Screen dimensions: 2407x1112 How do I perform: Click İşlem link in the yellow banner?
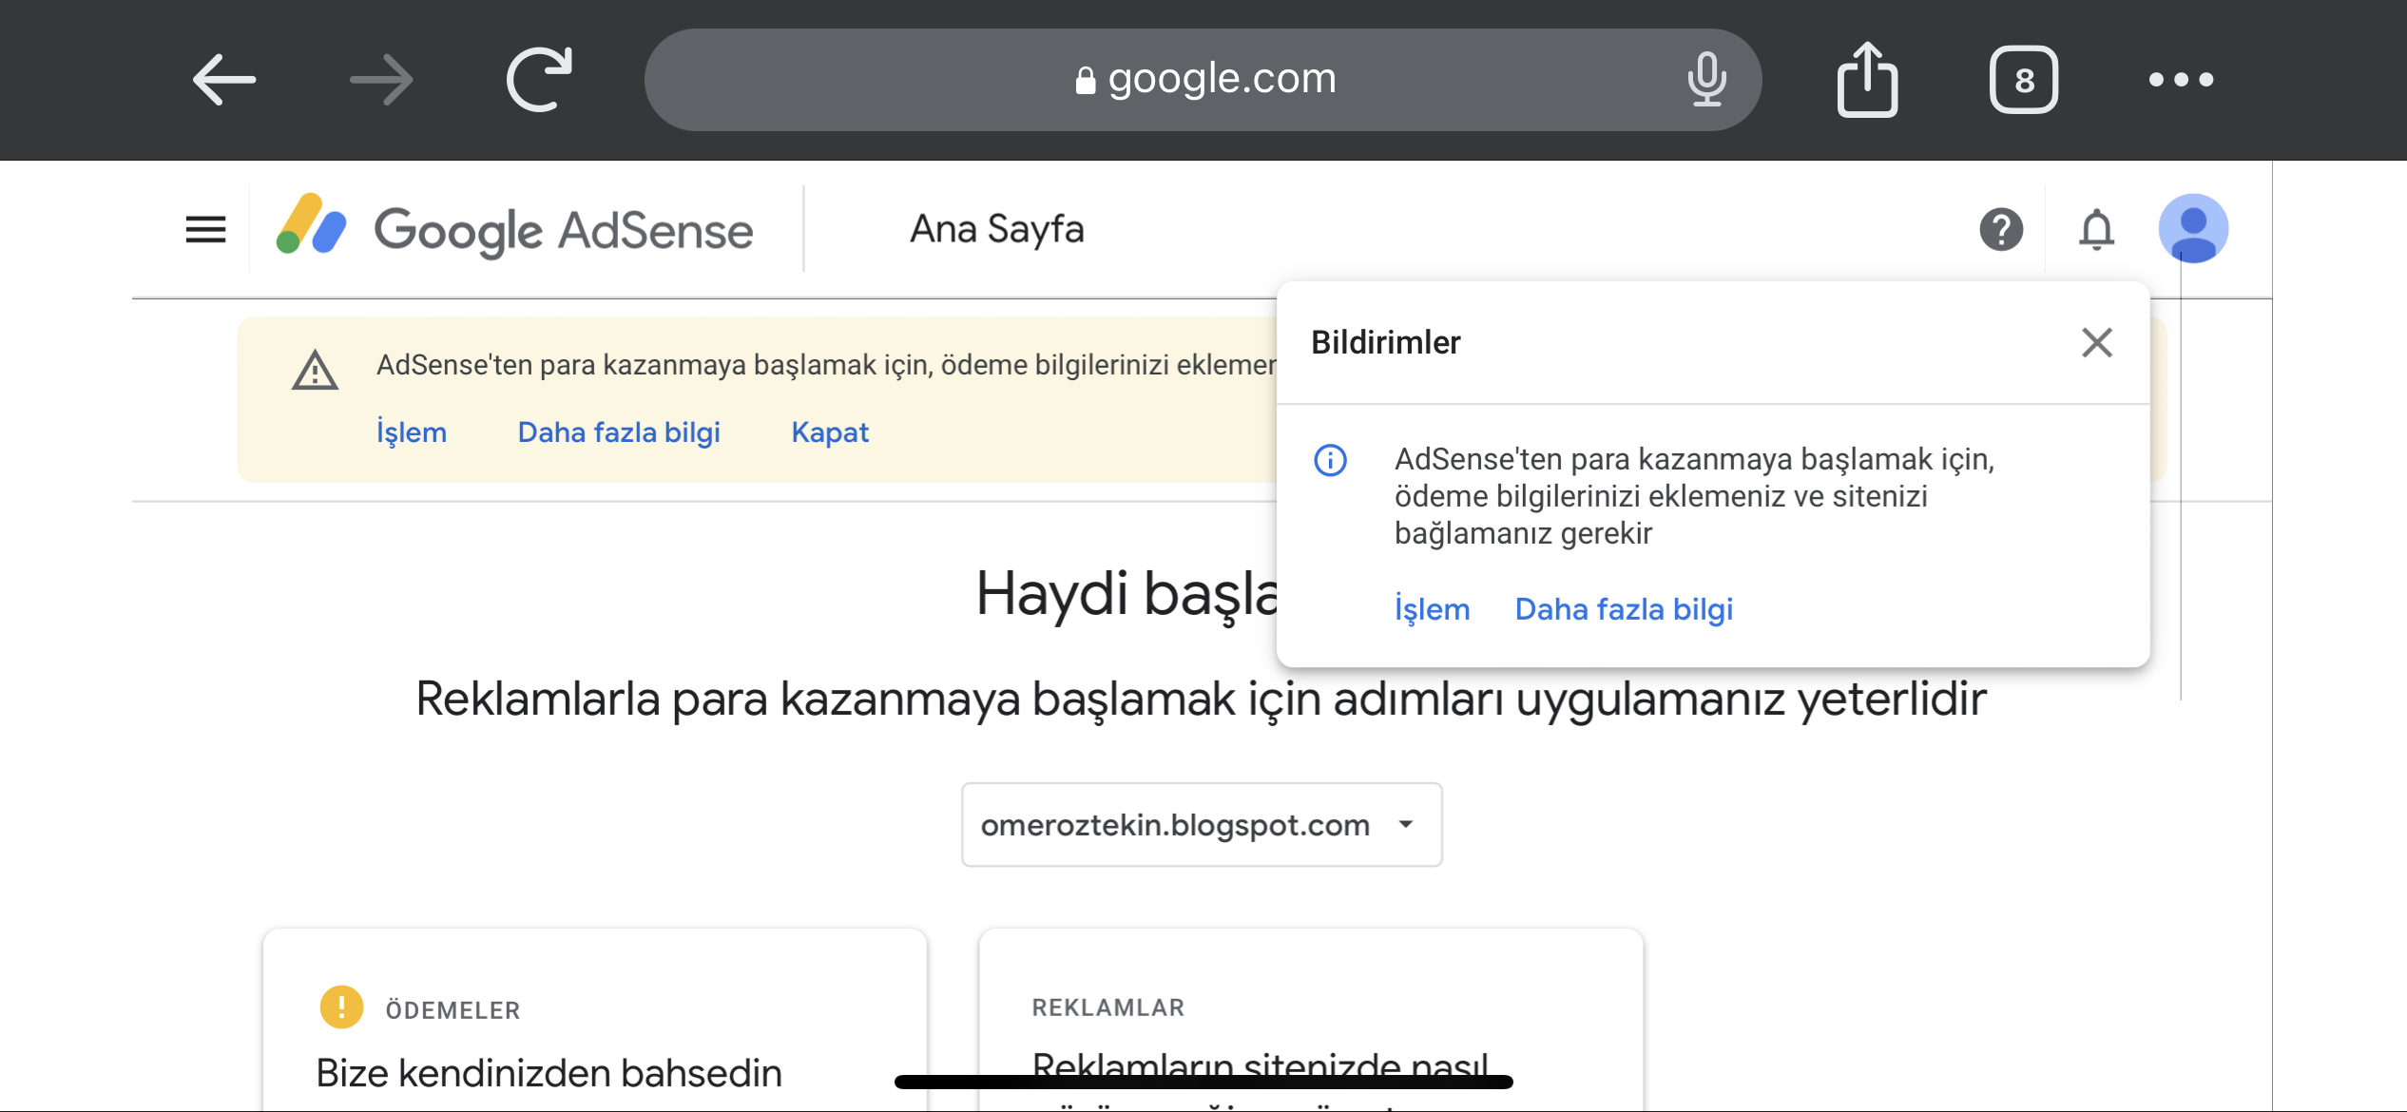[412, 432]
